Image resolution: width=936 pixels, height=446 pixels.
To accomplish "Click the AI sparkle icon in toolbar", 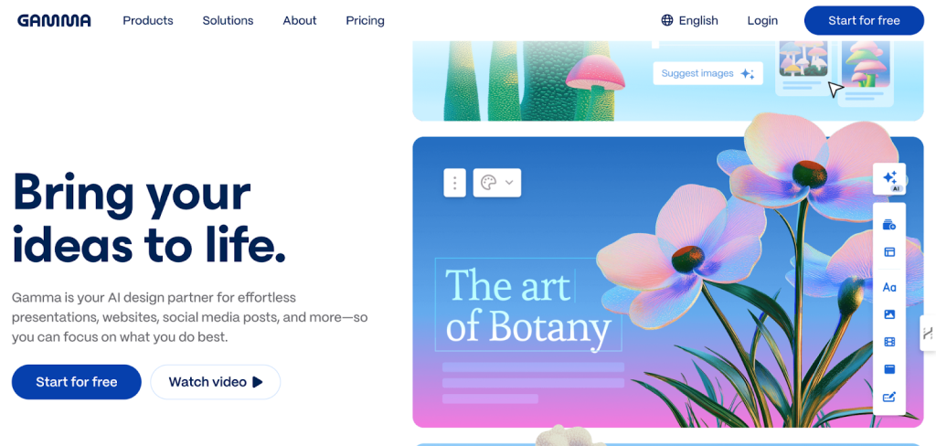I will coord(889,179).
